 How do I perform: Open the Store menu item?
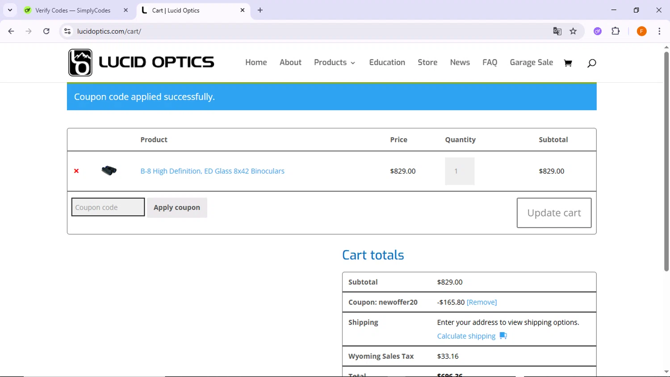(427, 63)
